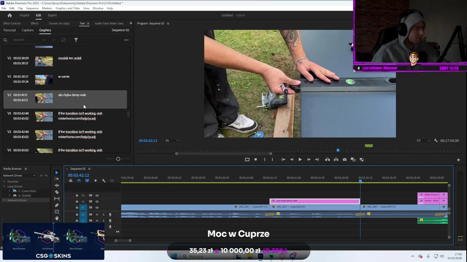The height and width of the screenshot is (262, 467).
Task: Click Export Frame camera icon
Action: point(344,159)
